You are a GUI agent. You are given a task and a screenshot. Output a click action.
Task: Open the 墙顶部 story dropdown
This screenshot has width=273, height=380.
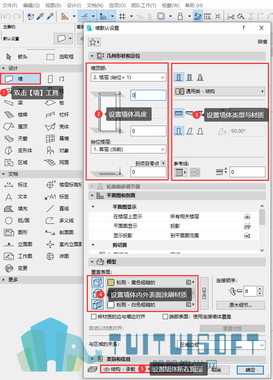[x=129, y=77]
